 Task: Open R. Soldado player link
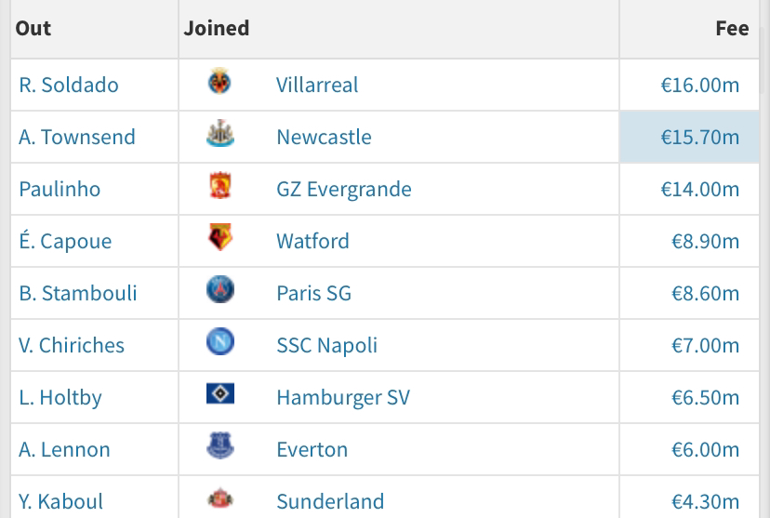pos(69,85)
